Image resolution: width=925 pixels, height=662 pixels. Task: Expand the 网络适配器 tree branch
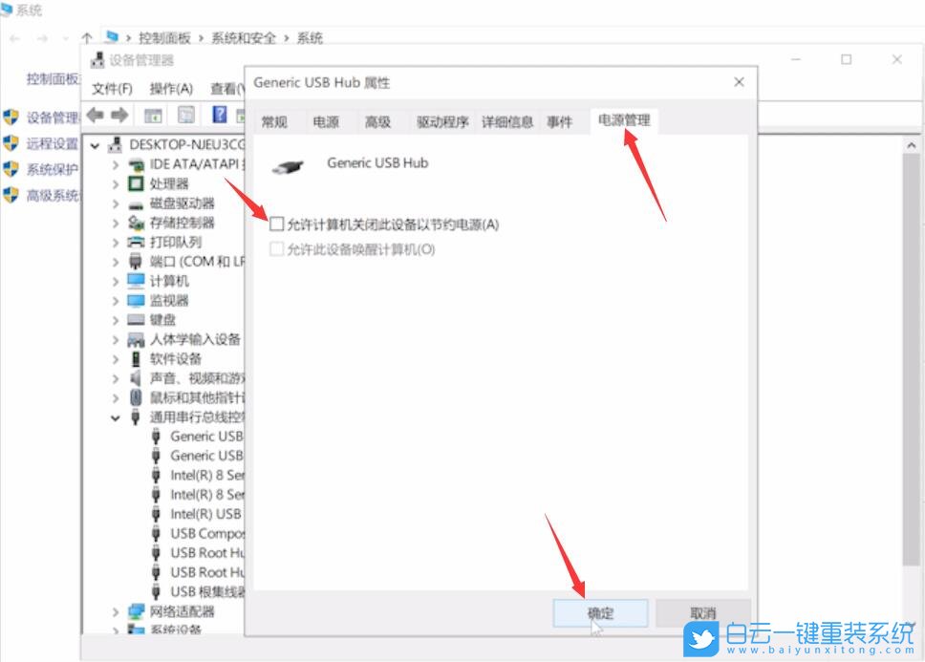[116, 611]
